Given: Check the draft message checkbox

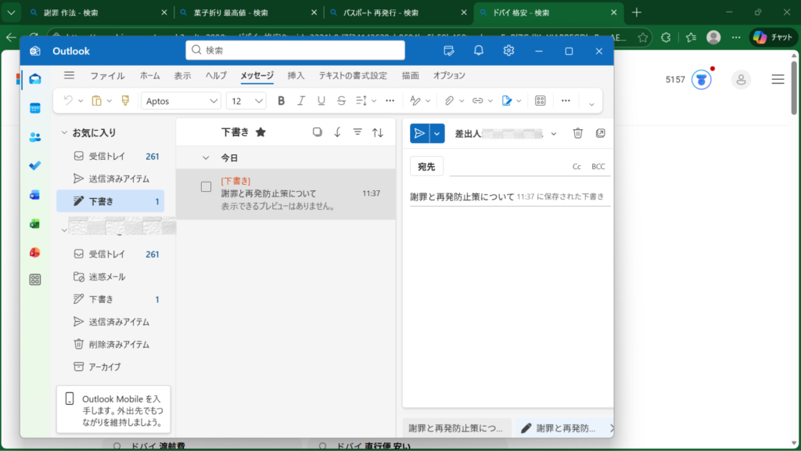Looking at the screenshot, I should [207, 186].
